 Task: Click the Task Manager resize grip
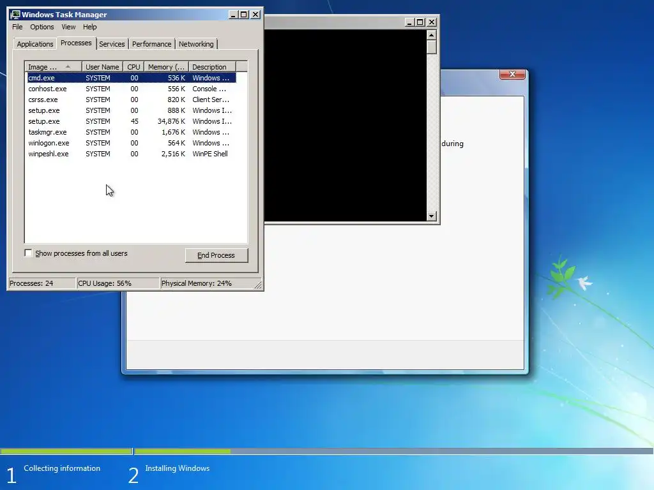(x=258, y=285)
